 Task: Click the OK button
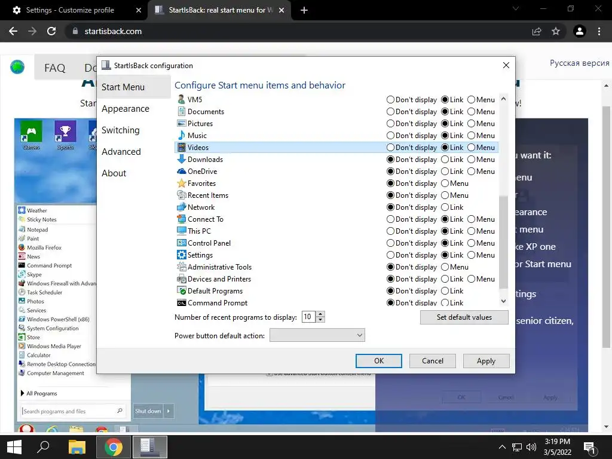tap(378, 361)
